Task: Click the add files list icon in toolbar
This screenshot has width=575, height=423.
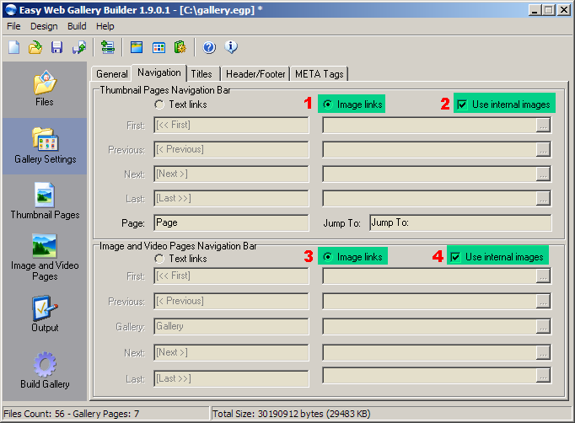Action: tap(108, 47)
